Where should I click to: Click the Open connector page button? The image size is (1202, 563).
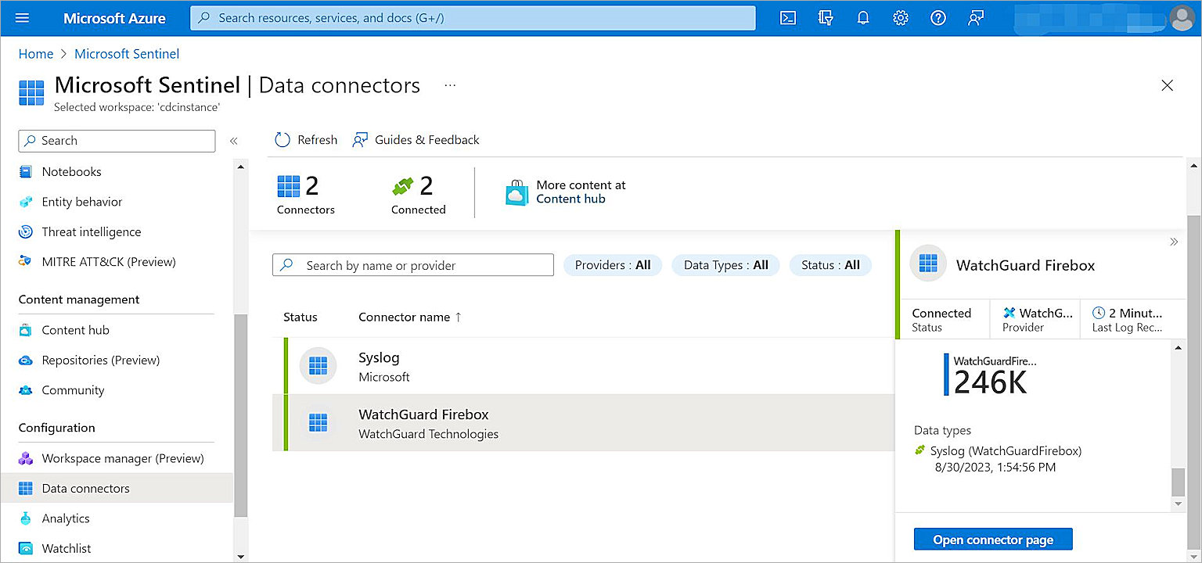coord(992,539)
